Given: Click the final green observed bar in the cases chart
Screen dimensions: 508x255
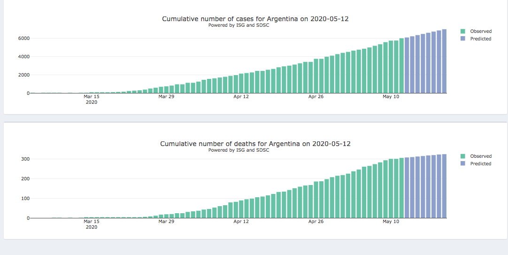Looking at the screenshot, I should [401, 66].
